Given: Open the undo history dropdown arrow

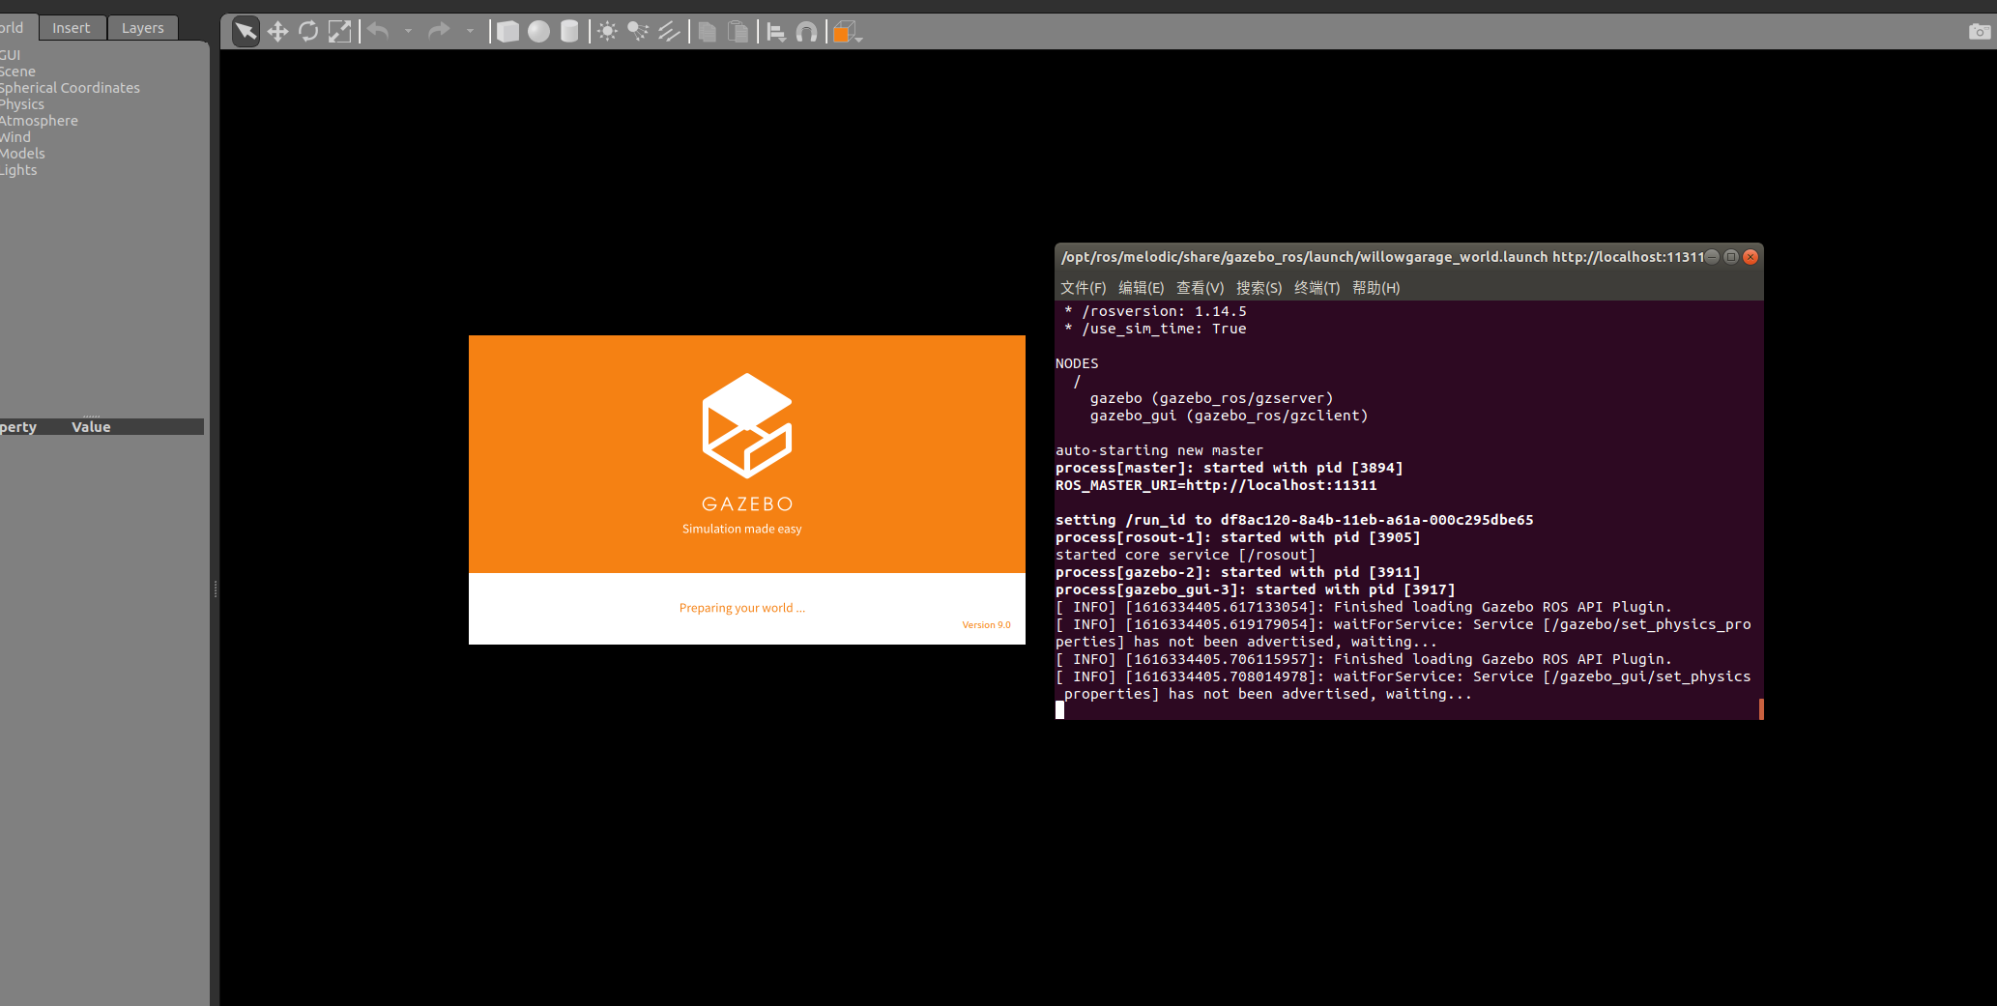Looking at the screenshot, I should click(x=408, y=32).
